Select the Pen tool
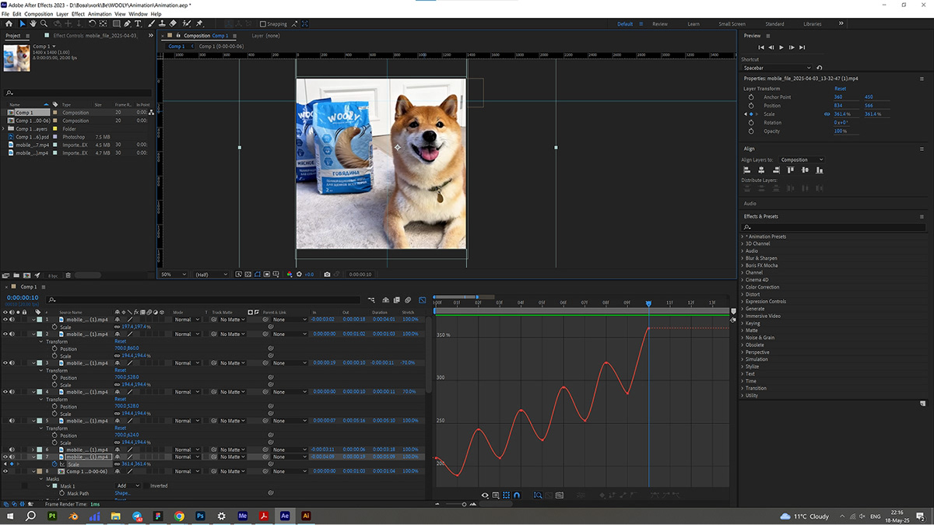This screenshot has width=934, height=525. point(127,24)
